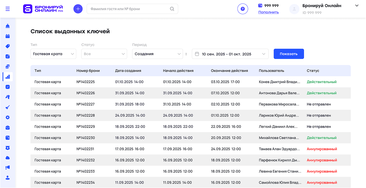Click the megaphone sidebar icon
Screen dimensions: 366x188
pos(8,168)
